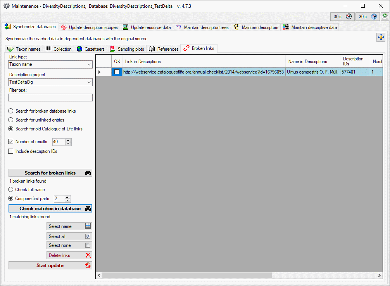This screenshot has height=286, width=390.
Task: Click the catalogueoflife.org link cell
Action: tap(204, 72)
